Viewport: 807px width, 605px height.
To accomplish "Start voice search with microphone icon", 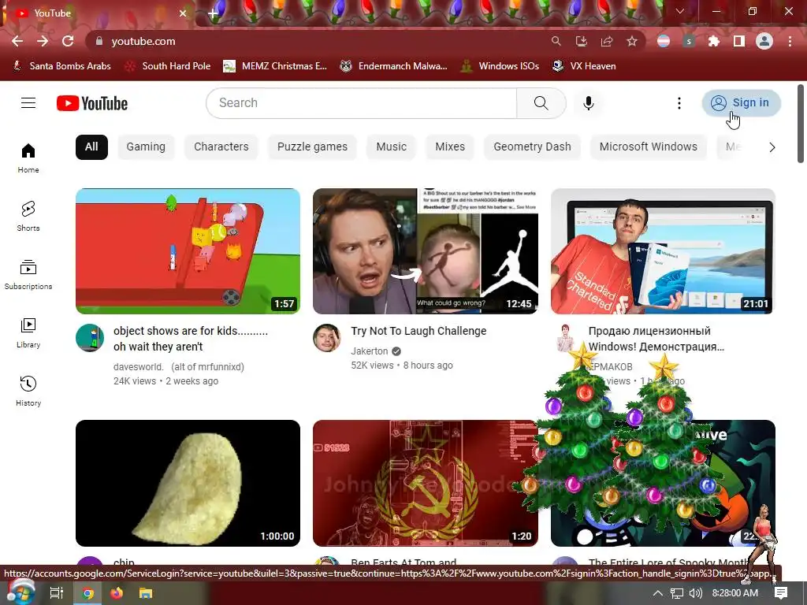I will tap(588, 103).
